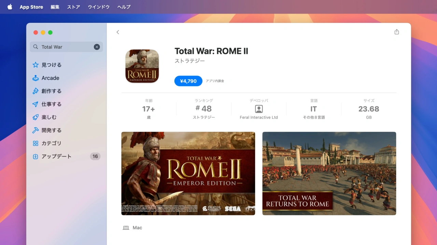This screenshot has height=245, width=437.
Task: Open the 見つける (Discover) star icon
Action: [36, 65]
